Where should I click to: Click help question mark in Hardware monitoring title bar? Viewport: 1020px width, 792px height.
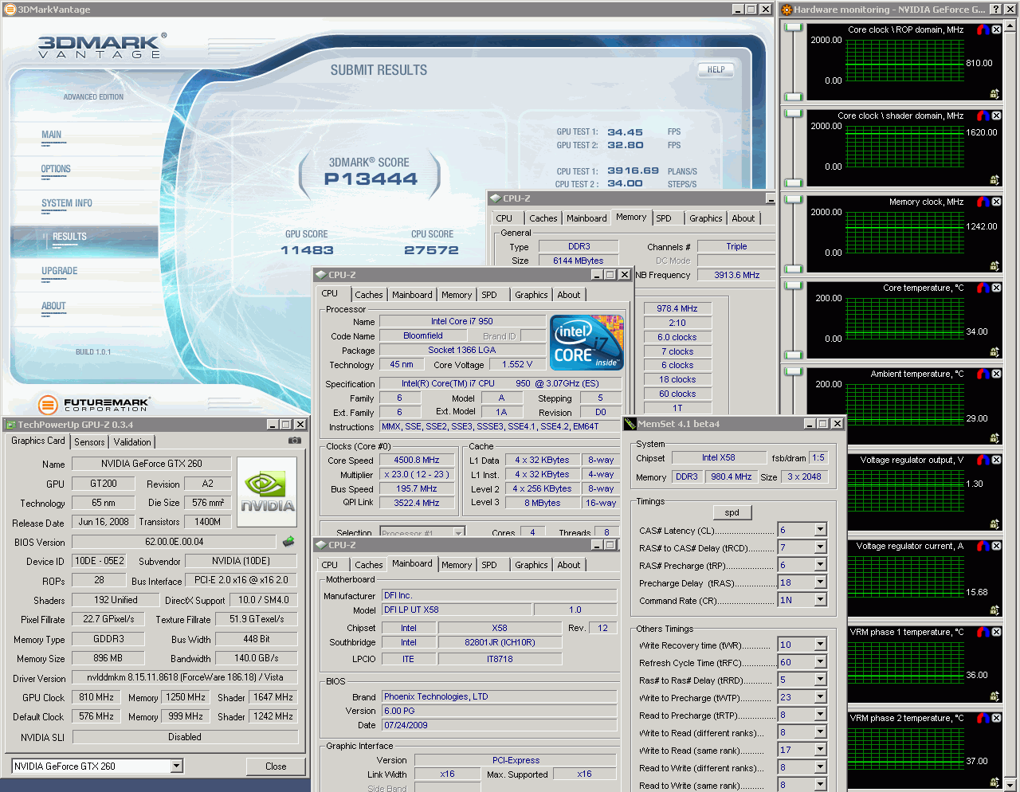[x=996, y=10]
